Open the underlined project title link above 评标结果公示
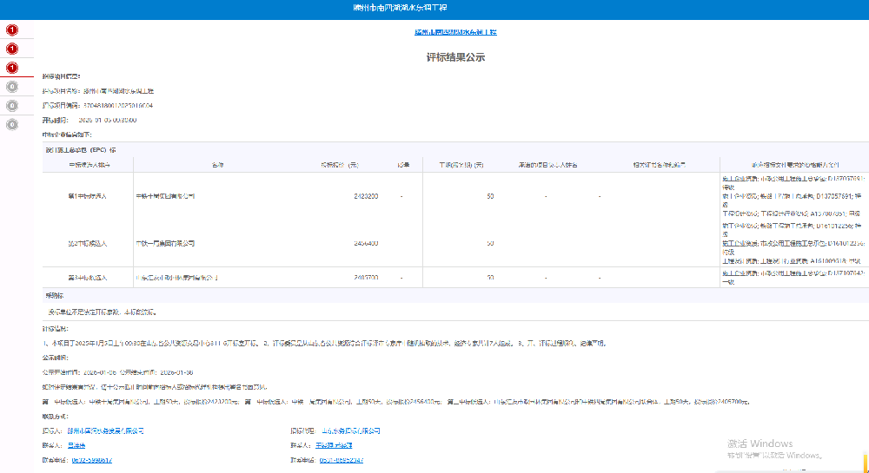Image resolution: width=869 pixels, height=473 pixels. [455, 32]
